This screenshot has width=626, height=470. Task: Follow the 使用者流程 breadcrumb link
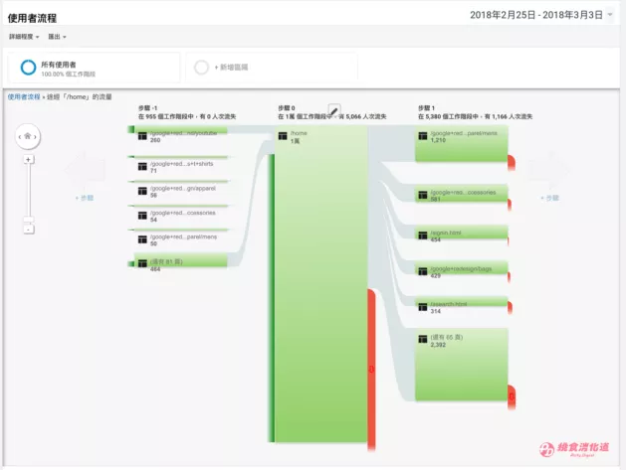click(24, 96)
